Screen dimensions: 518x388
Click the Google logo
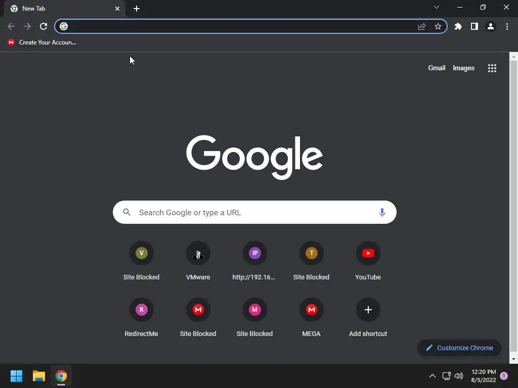pyautogui.click(x=254, y=157)
